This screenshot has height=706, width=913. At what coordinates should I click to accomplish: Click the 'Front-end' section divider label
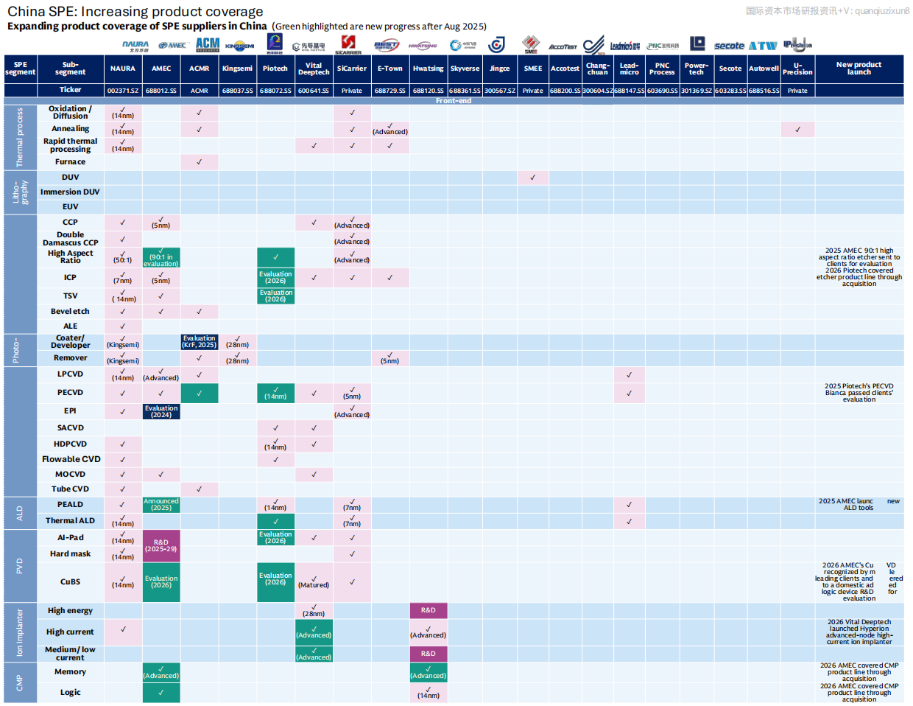454,101
